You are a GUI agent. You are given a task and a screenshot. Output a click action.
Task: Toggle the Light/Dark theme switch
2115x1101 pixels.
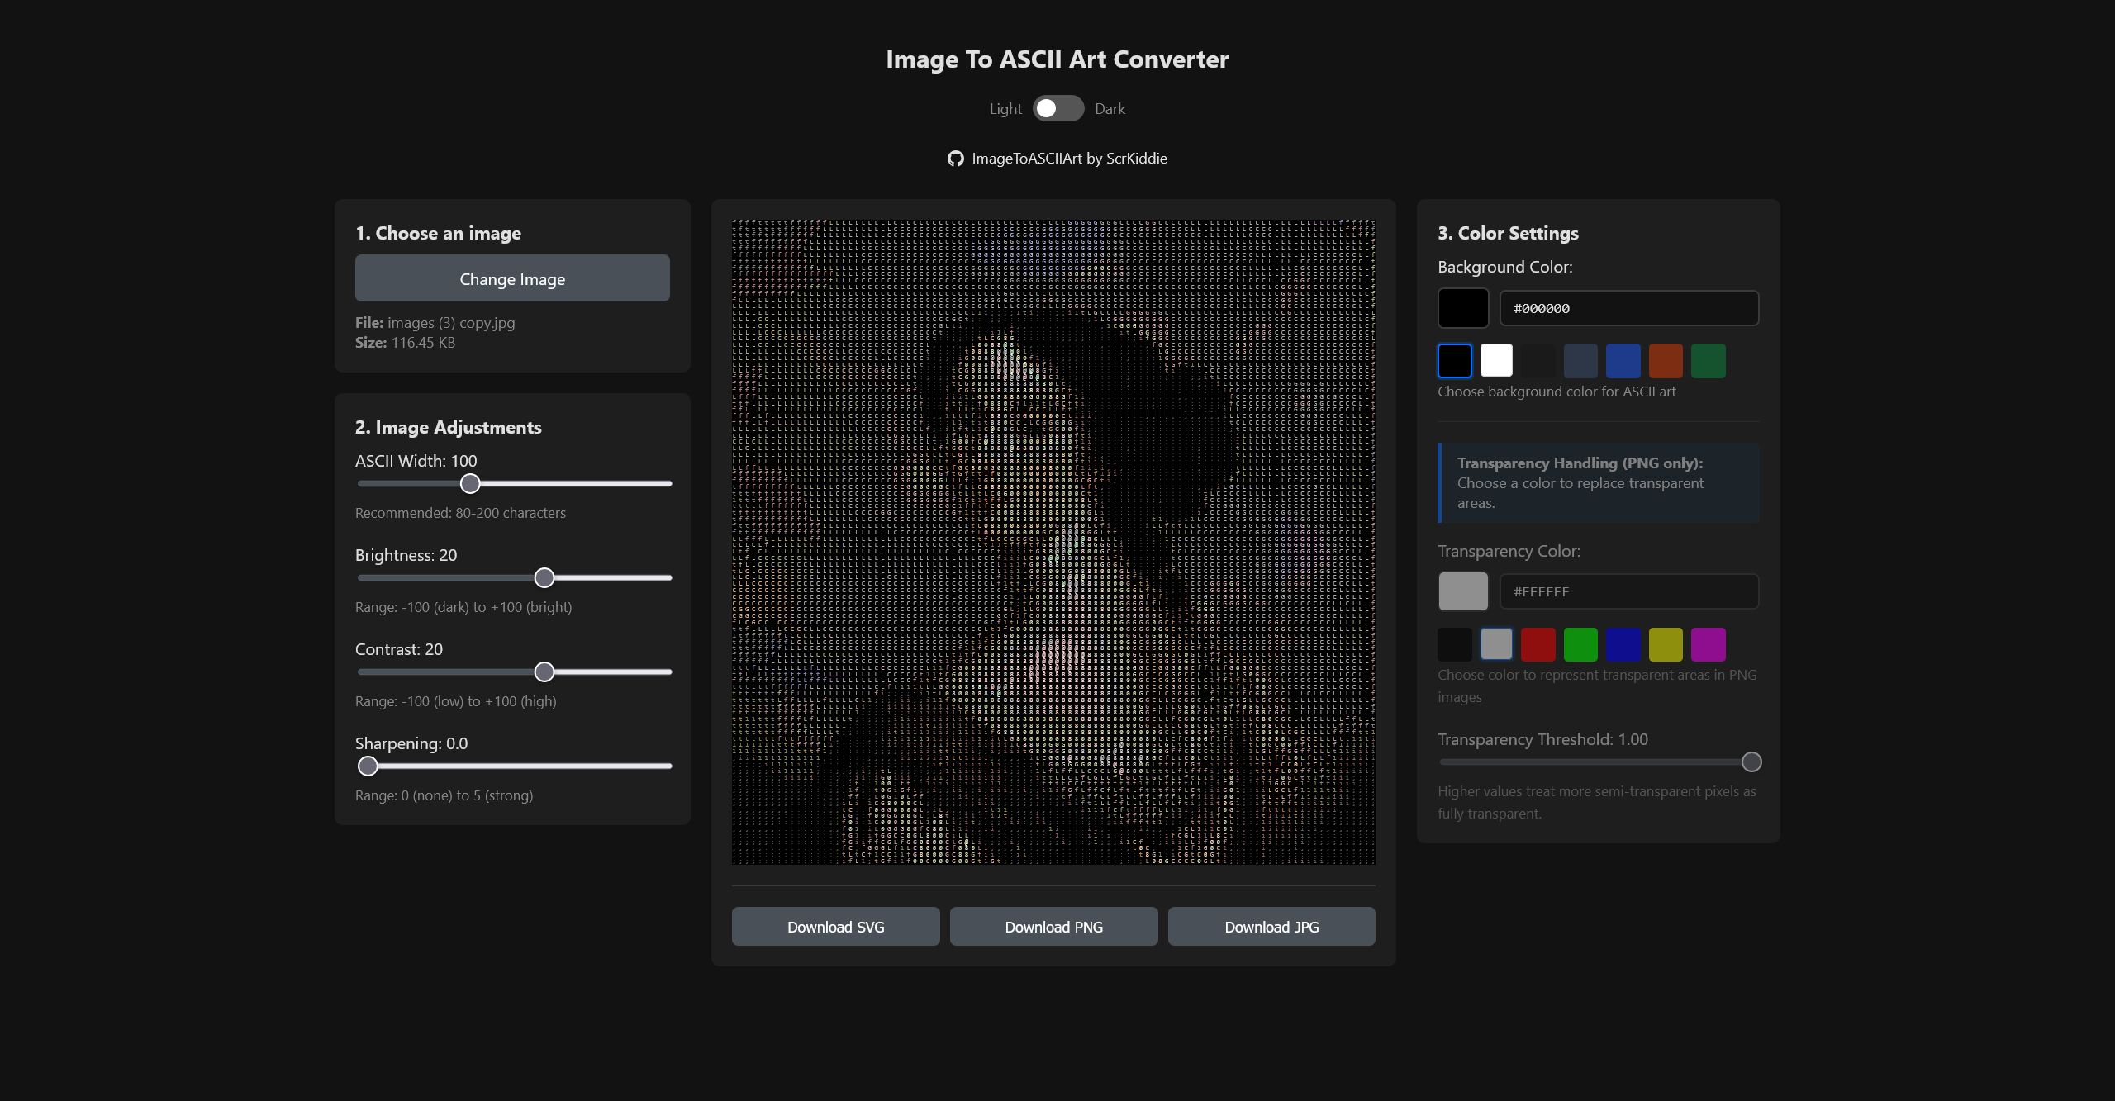pos(1058,107)
